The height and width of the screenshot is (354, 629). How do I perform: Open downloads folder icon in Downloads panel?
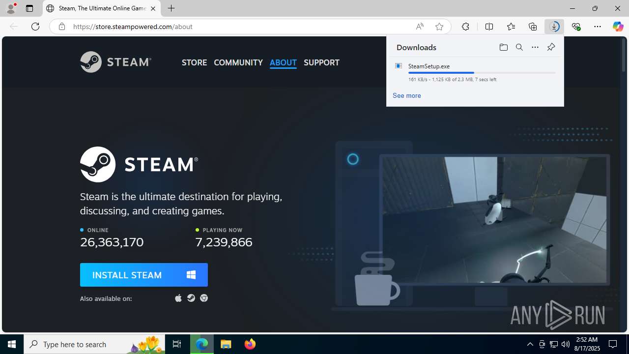coord(503,47)
